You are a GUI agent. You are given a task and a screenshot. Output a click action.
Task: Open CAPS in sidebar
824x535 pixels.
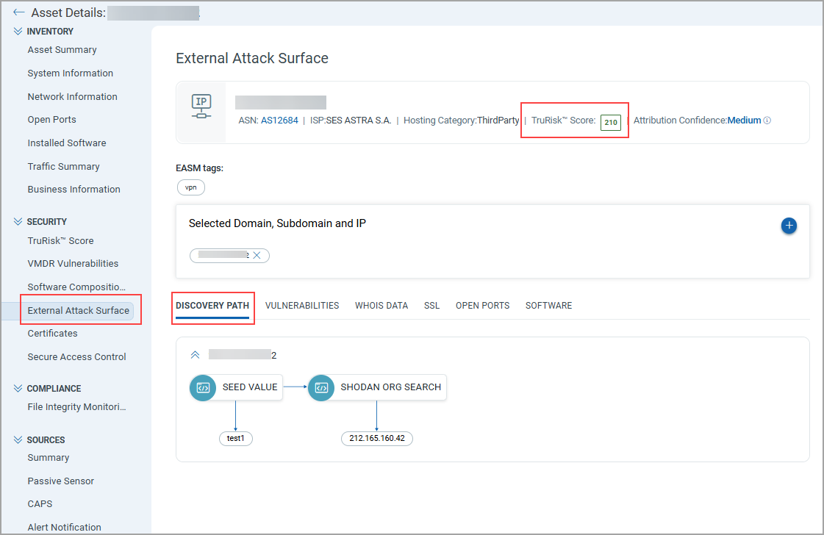[x=40, y=504]
